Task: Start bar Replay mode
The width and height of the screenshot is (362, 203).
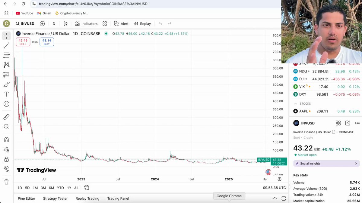Action: pyautogui.click(x=142, y=24)
